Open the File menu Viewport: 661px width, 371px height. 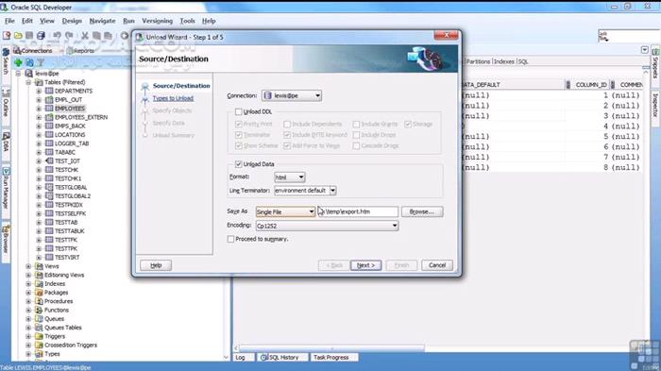[9, 21]
